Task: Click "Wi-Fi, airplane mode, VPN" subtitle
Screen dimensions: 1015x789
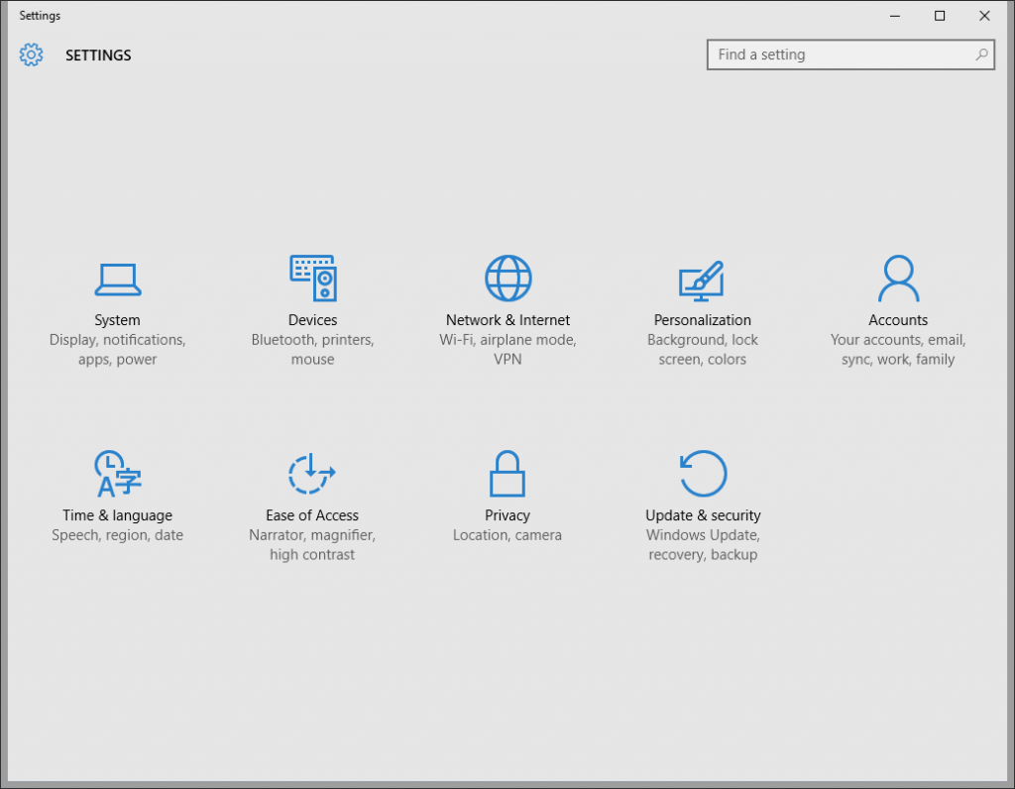Action: click(x=507, y=349)
